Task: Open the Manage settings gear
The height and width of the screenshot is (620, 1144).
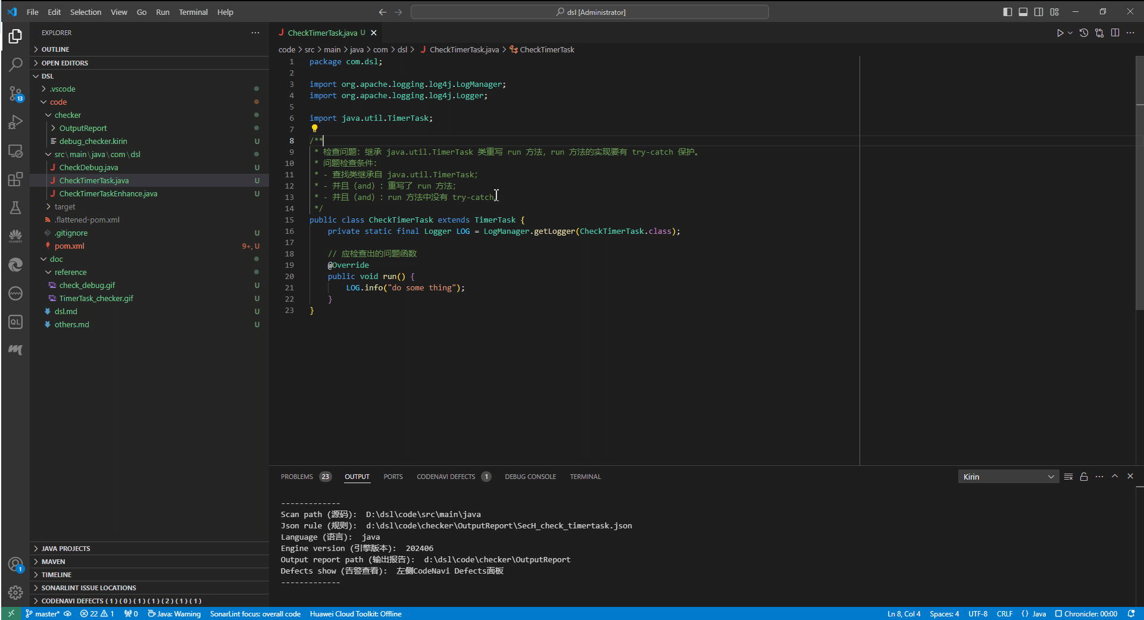Action: coord(15,593)
